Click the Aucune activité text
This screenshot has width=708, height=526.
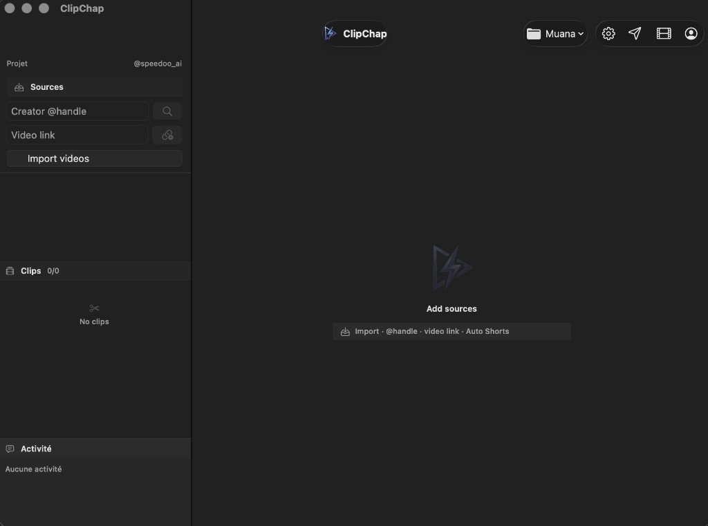tap(33, 469)
